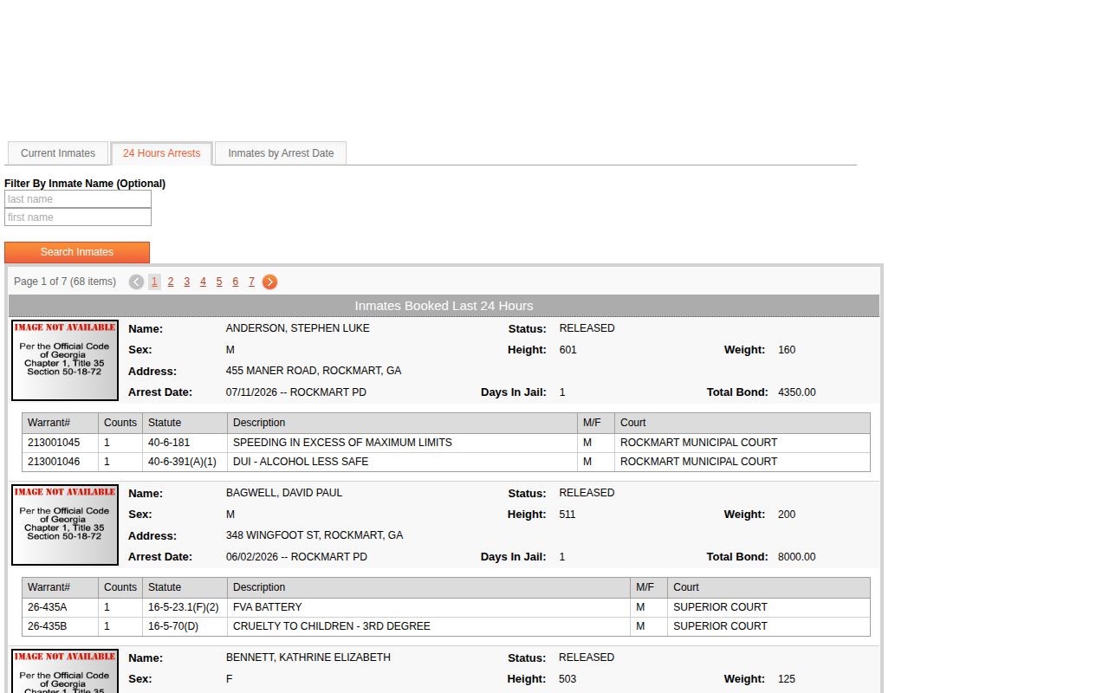Click Kathrine Bennett's image-not-available thumbnail
Viewport: 1109px width, 693px height.
[x=65, y=670]
